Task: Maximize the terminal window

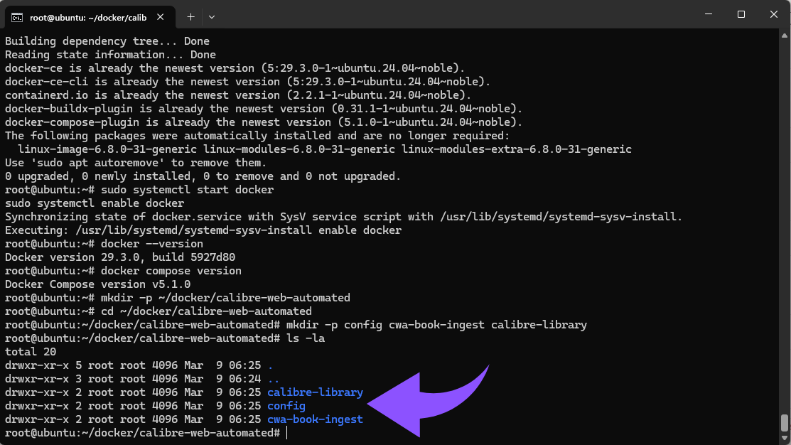Action: point(741,14)
